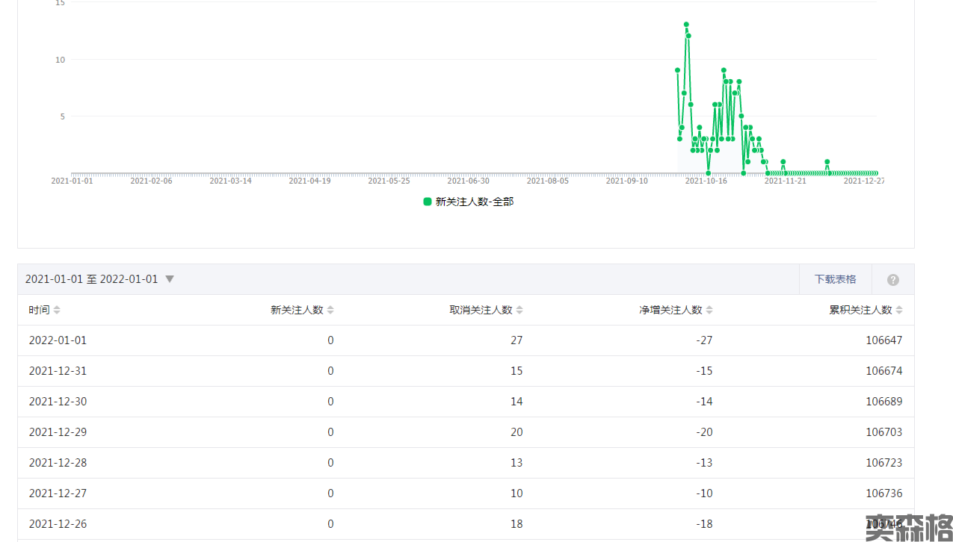Click the 累积关注人数 column sort icon
This screenshot has width=953, height=542.
899,310
